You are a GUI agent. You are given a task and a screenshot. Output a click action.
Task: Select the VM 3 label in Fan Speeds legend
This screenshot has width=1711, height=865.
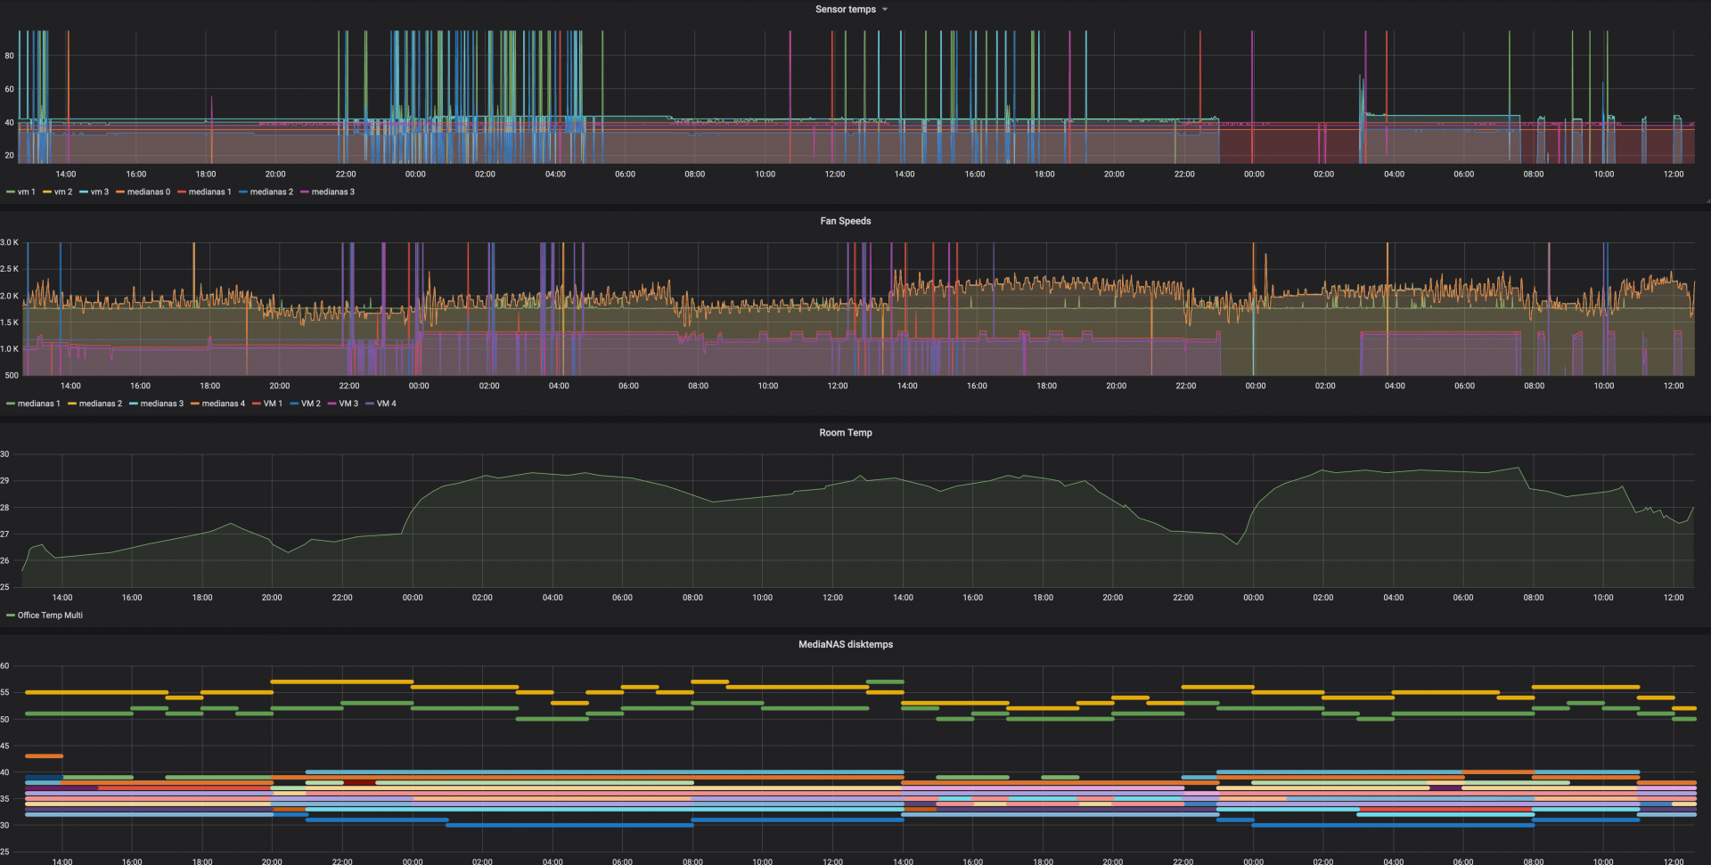coord(348,404)
